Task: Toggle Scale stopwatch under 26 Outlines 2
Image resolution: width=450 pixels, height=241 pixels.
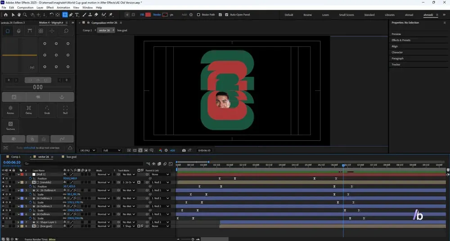Action: tap(30, 210)
